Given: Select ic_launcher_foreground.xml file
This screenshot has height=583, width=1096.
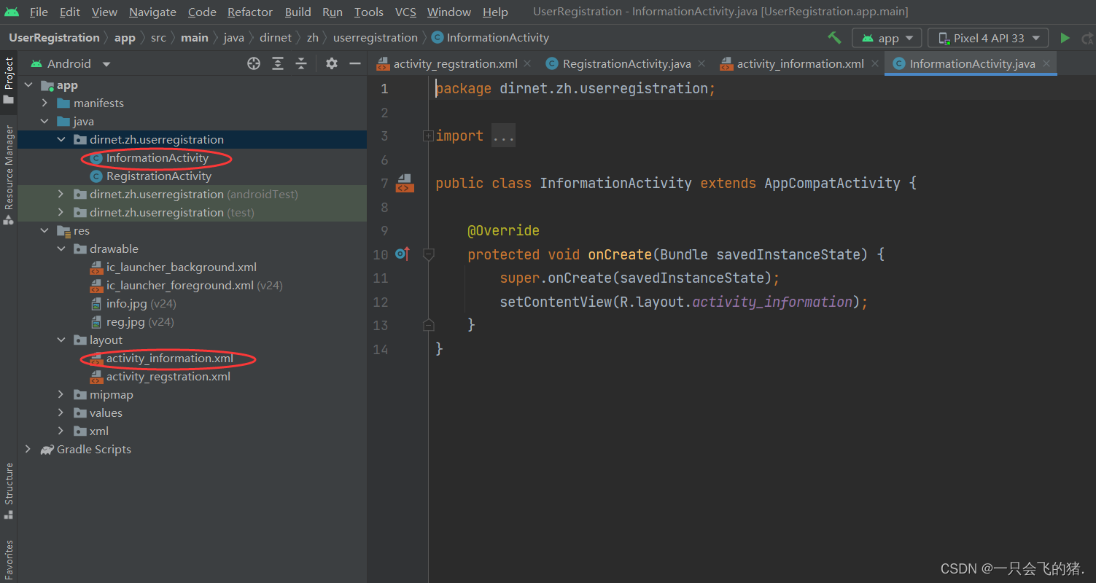Looking at the screenshot, I should (x=180, y=286).
